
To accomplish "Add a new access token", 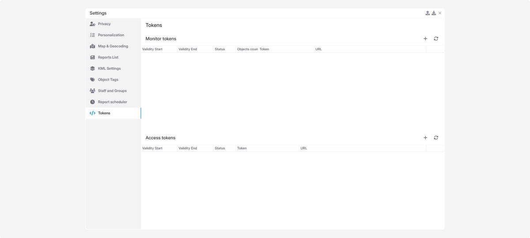I will pos(425,138).
